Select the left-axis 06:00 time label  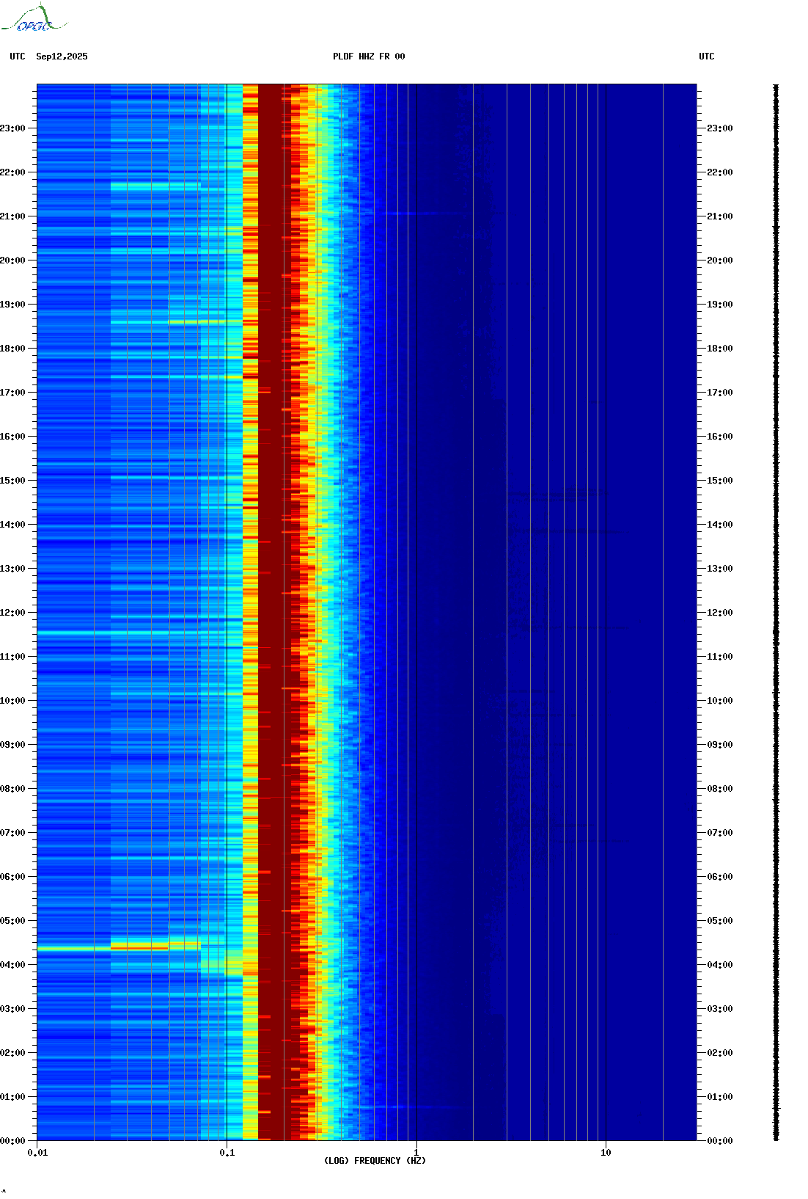12,877
